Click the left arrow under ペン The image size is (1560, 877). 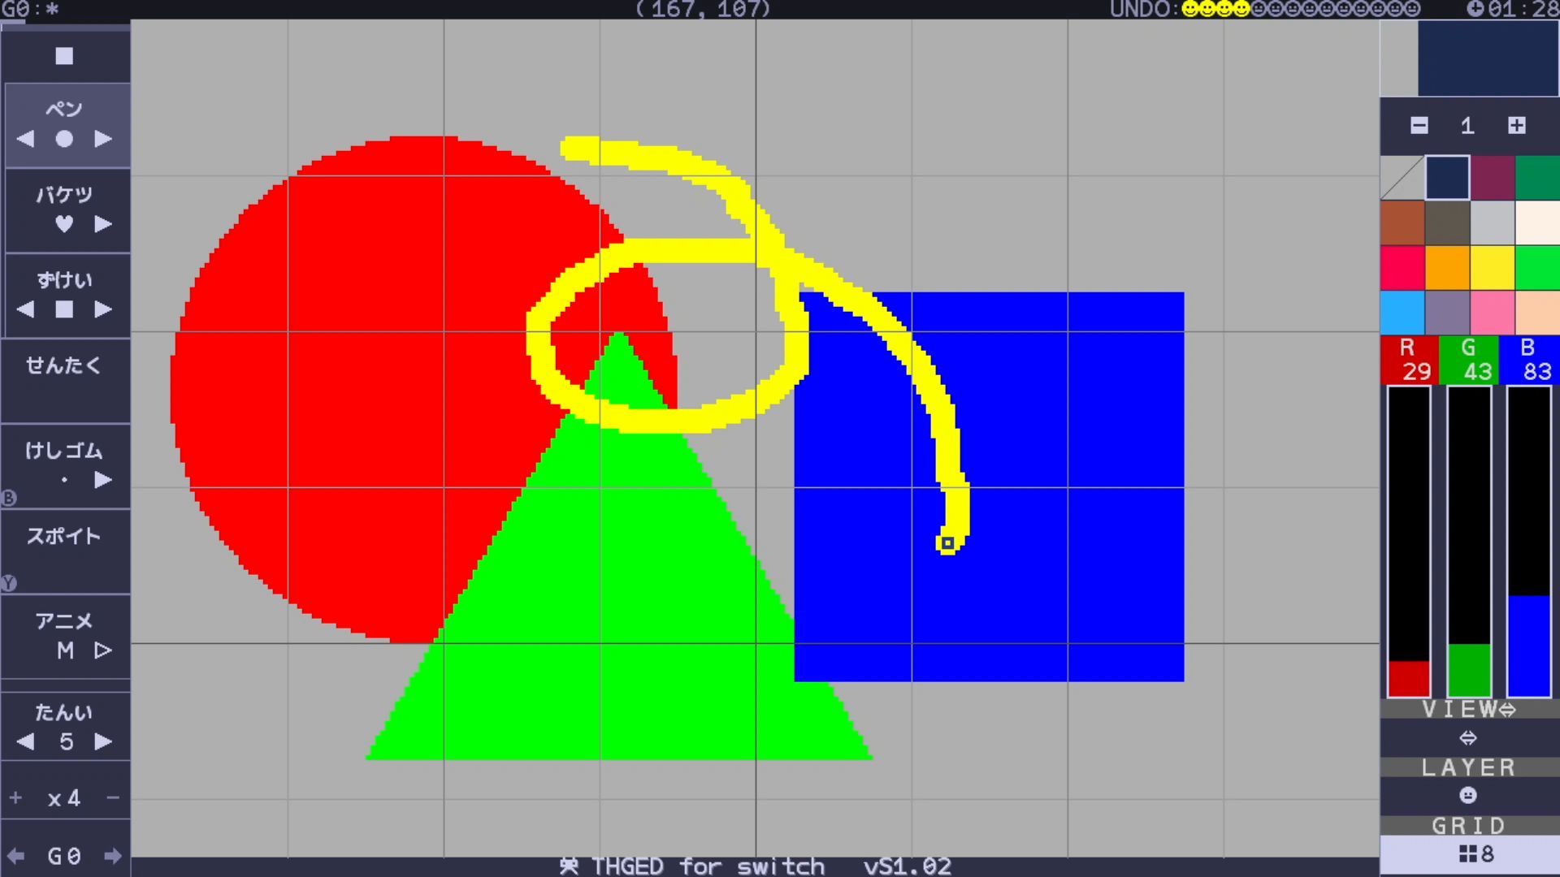25,139
